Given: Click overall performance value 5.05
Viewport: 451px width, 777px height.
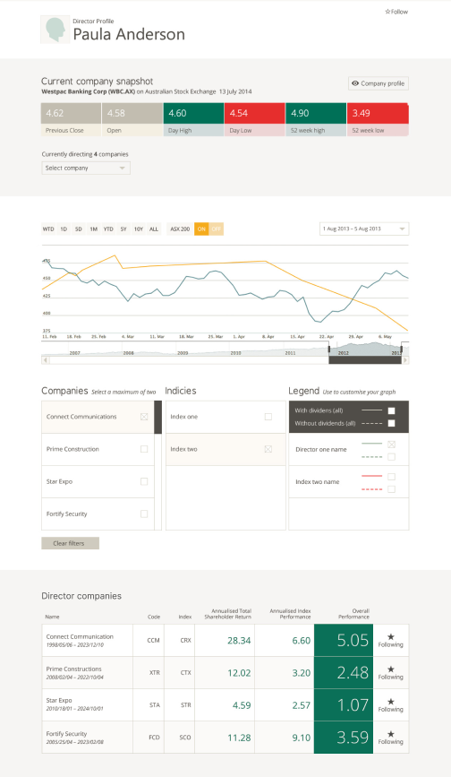Looking at the screenshot, I should (353, 640).
